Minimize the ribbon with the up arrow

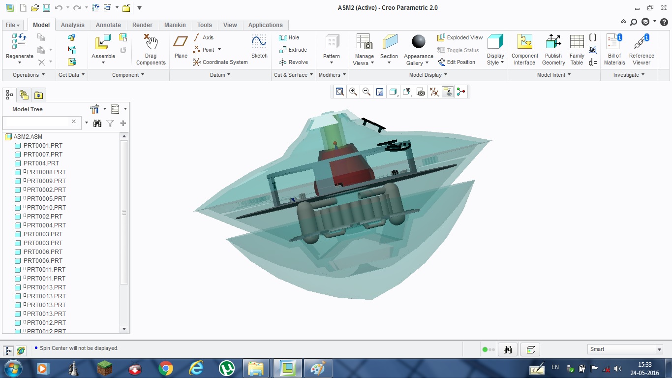coord(623,22)
